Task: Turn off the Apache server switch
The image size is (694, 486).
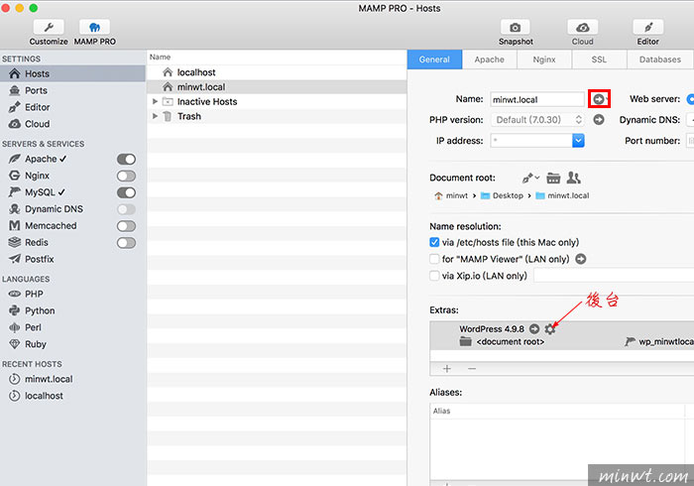Action: 126,159
